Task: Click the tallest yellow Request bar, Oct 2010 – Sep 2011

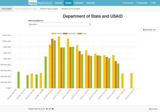Action: pos(59,62)
